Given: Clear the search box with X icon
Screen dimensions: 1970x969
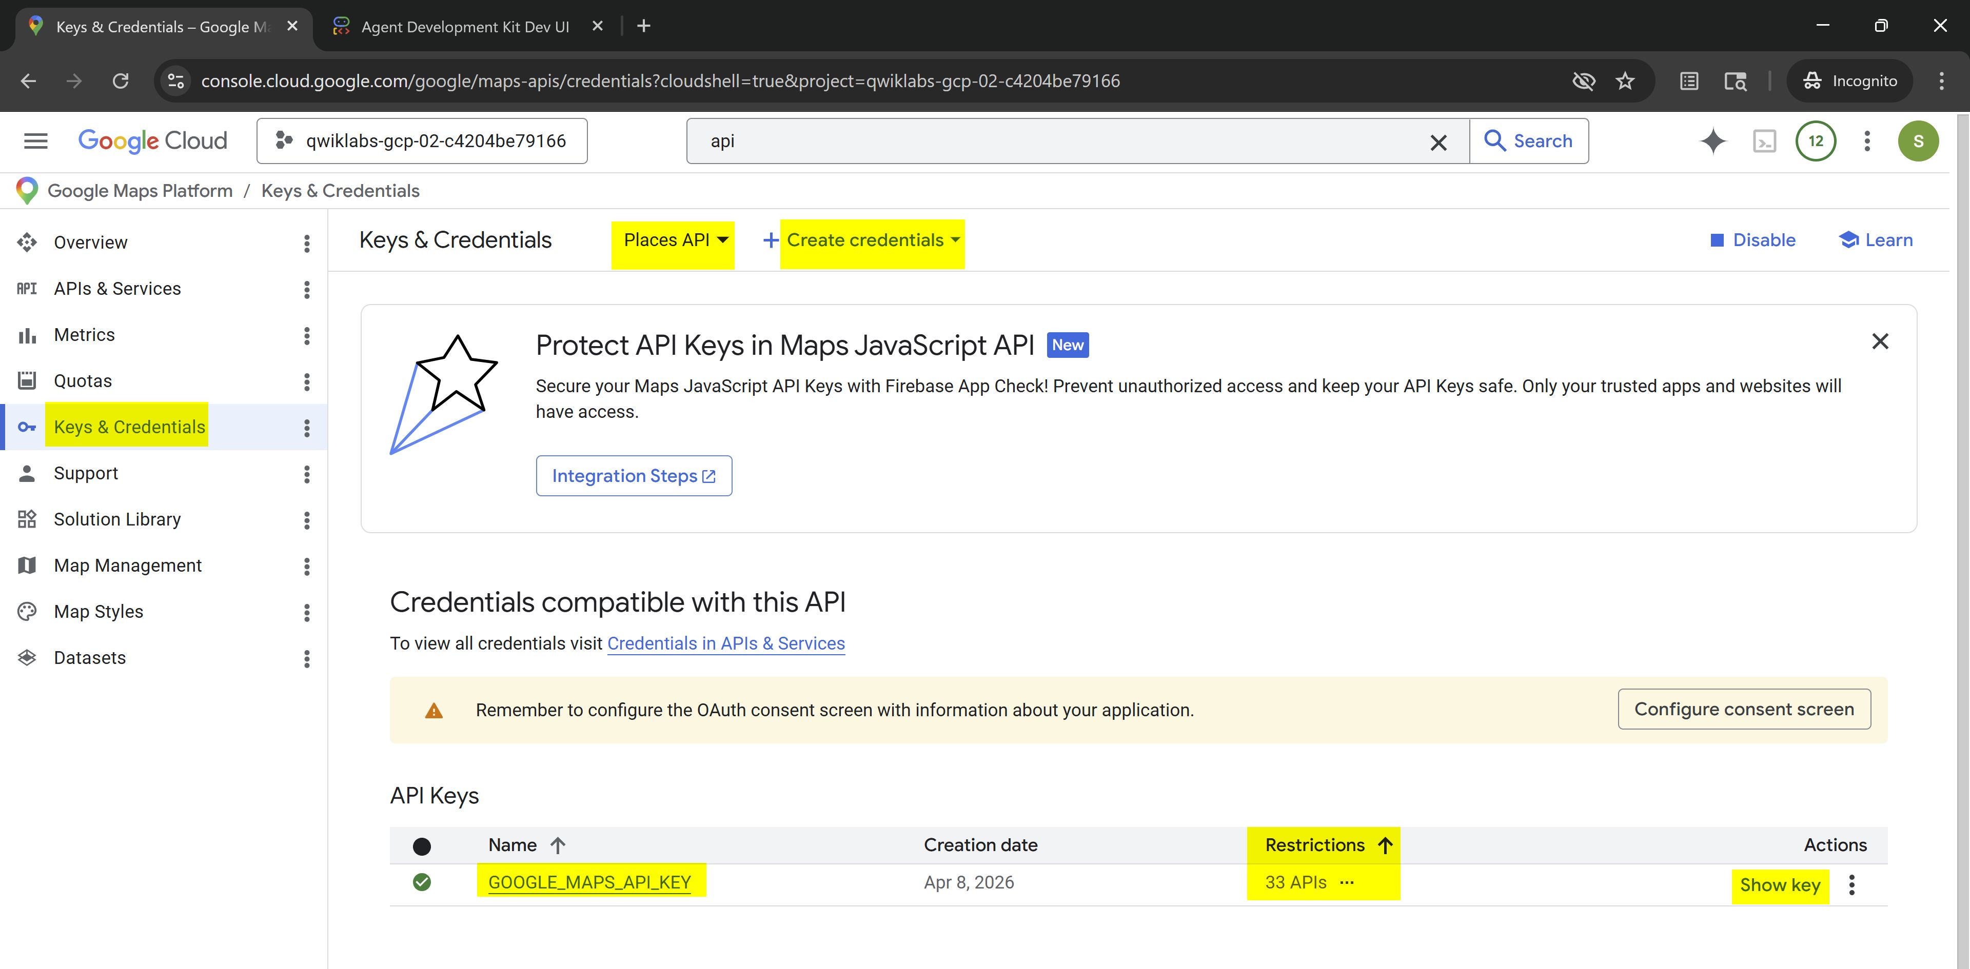Looking at the screenshot, I should [1437, 142].
